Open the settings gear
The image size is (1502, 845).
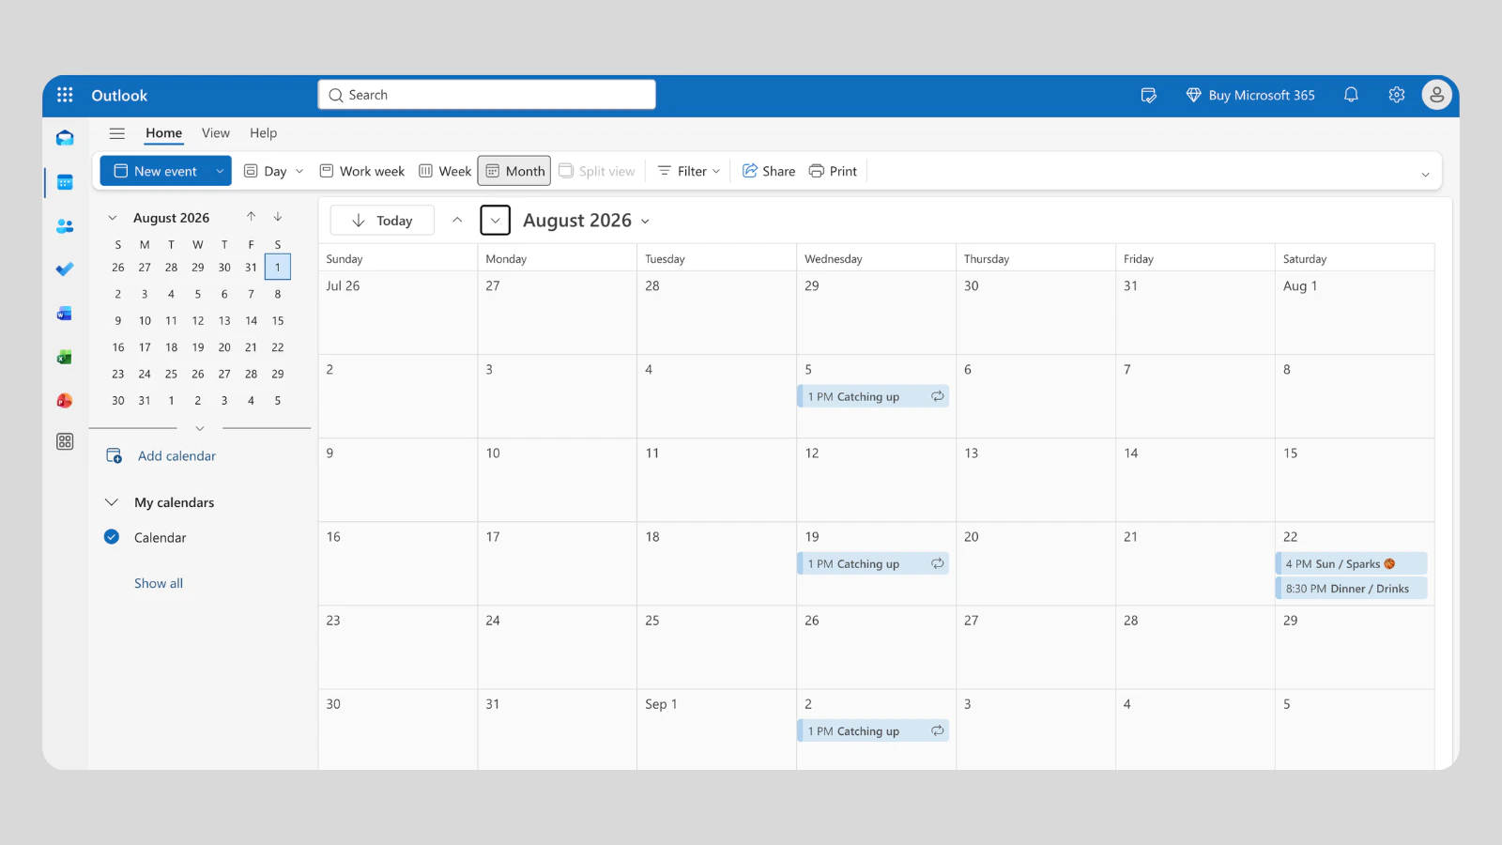tap(1397, 95)
